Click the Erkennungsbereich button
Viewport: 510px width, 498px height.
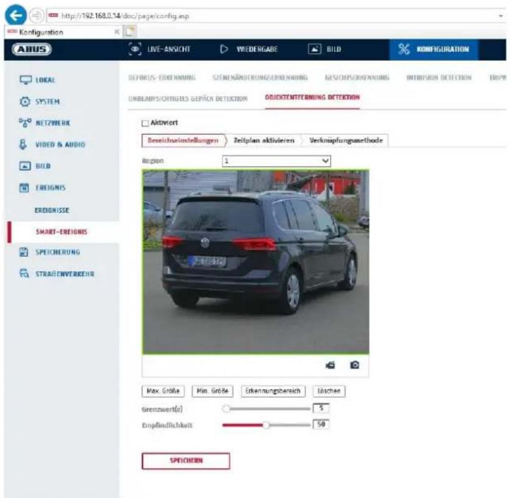tap(273, 391)
